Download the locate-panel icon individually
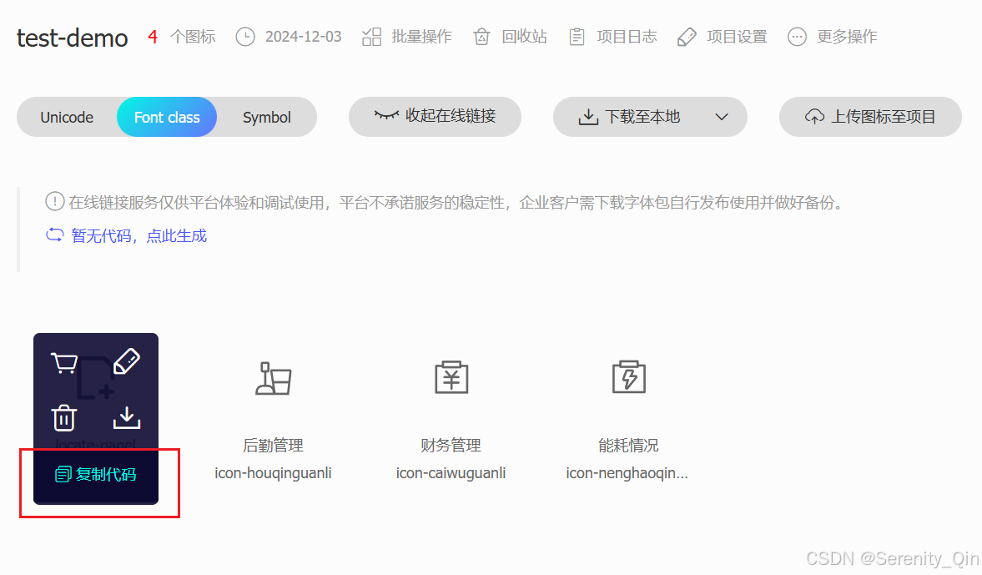The height and width of the screenshot is (575, 982). (x=127, y=417)
